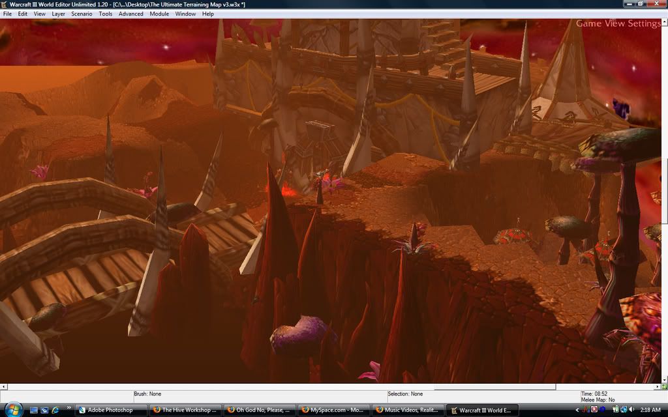The width and height of the screenshot is (668, 417).
Task: Switch to The Hive Workshop Firefox window
Action: (x=185, y=410)
